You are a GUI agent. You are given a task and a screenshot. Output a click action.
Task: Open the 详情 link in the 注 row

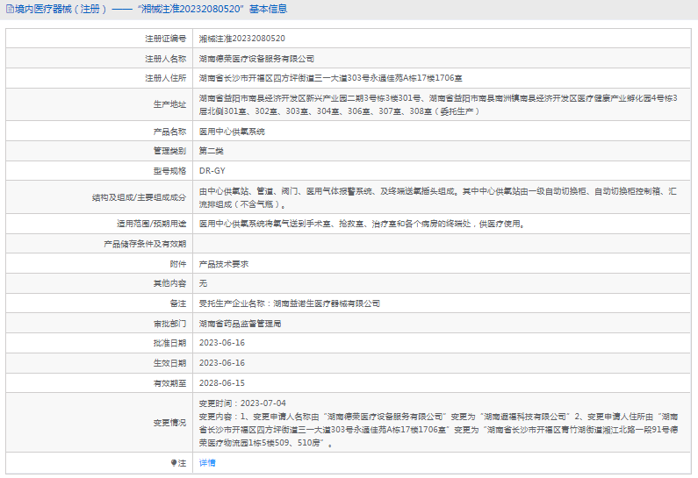(x=207, y=463)
